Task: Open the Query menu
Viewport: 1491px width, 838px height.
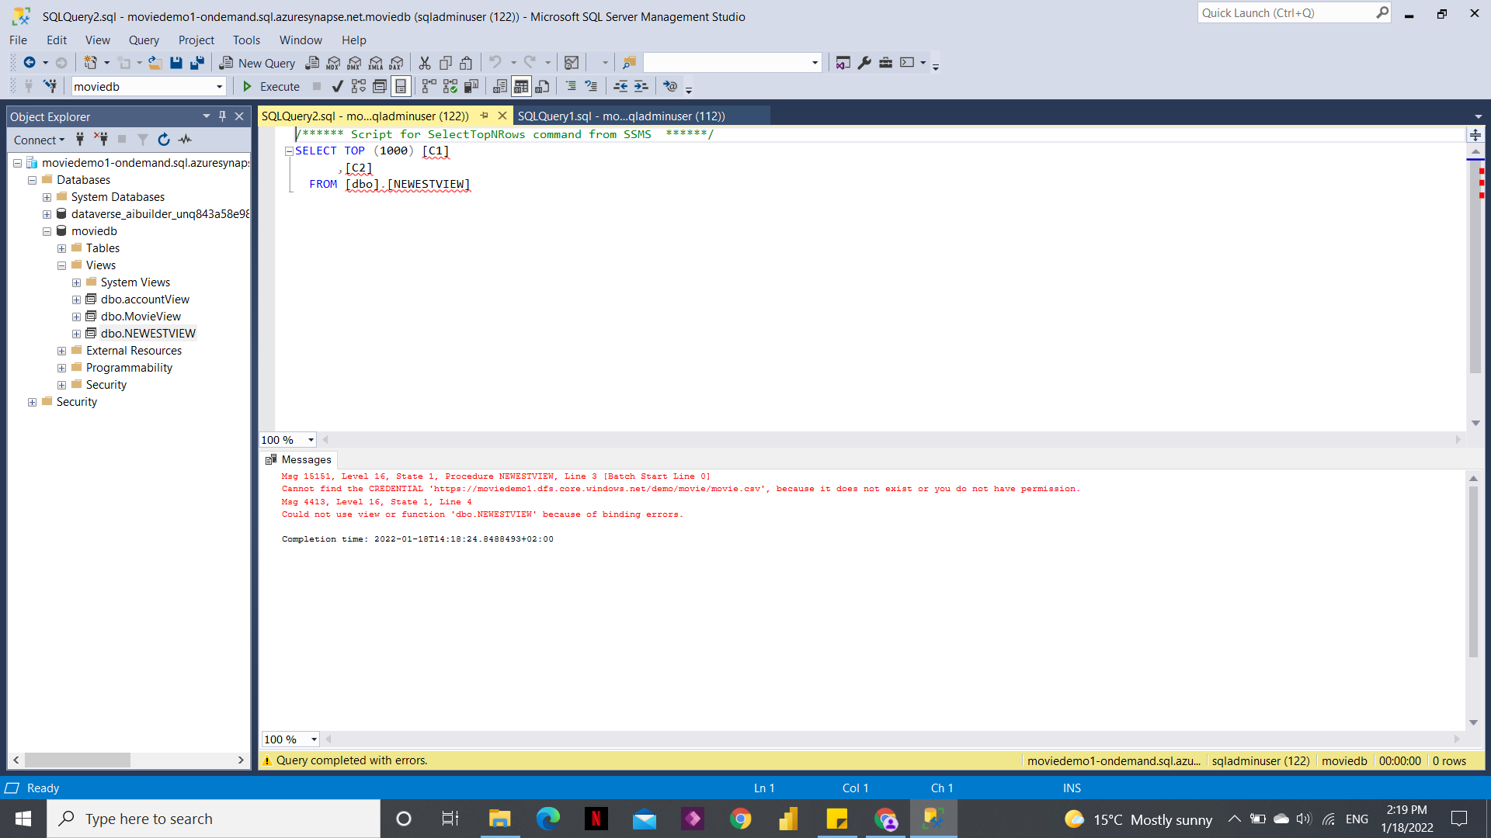Action: (144, 40)
